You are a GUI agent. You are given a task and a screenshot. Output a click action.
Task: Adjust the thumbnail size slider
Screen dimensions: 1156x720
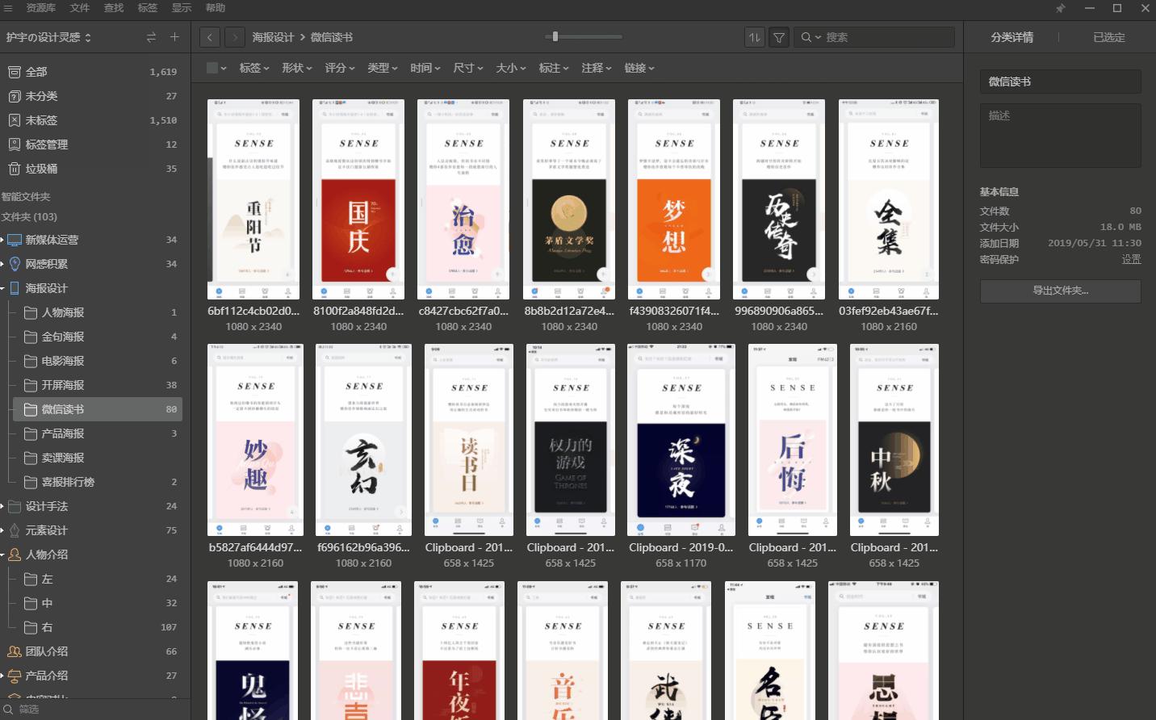coord(555,36)
